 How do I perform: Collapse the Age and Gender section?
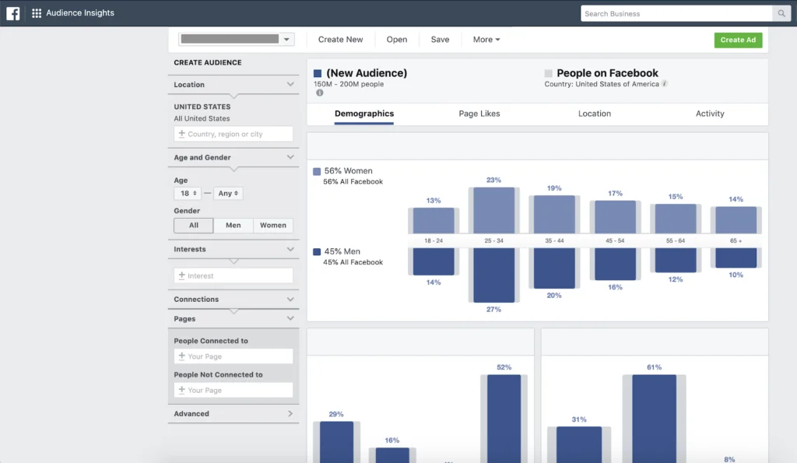pos(290,157)
